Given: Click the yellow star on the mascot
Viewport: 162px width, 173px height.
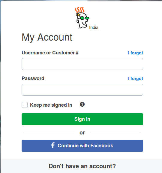Looking at the screenshot, I should click(x=78, y=15).
